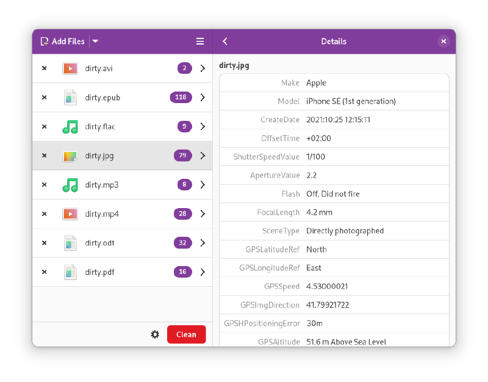Show dirty.odt metadata via its chevron
This screenshot has height=382, width=488.
203,243
